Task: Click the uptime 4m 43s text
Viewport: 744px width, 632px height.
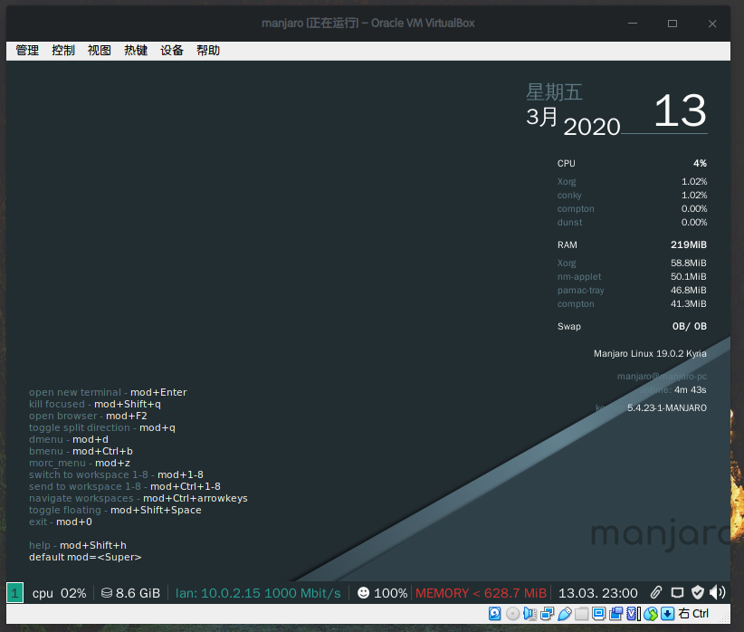Action: pyautogui.click(x=672, y=390)
